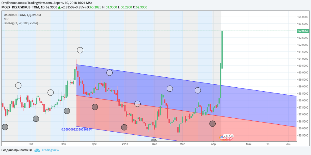Click the TradingView cloud logo icon
Image resolution: width=311 pixels, height=155 pixels.
(x=37, y=150)
